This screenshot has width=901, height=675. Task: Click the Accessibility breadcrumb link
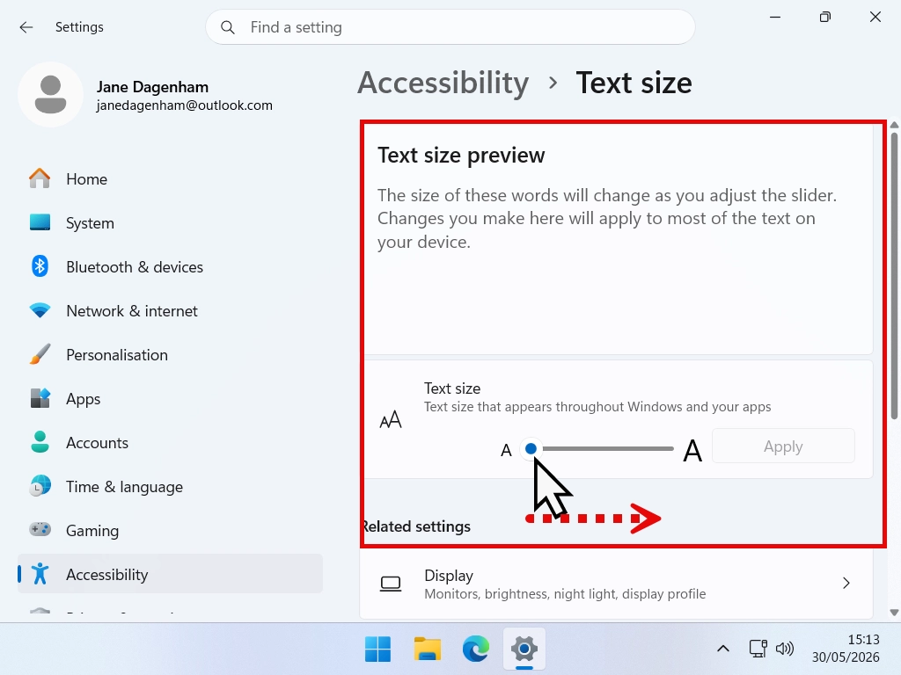pyautogui.click(x=443, y=83)
